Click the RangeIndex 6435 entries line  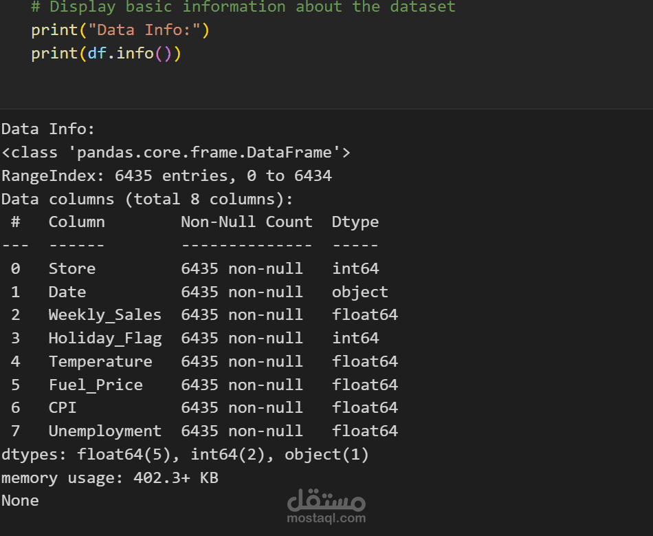click(x=166, y=175)
